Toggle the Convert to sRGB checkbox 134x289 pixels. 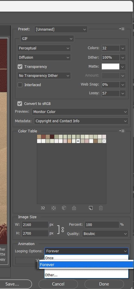click(20, 103)
